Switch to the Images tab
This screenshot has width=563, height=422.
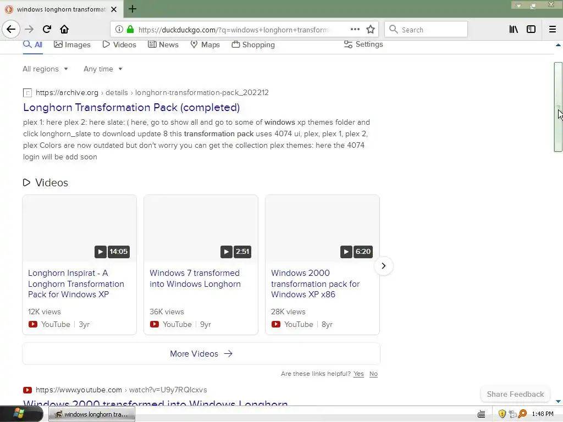(x=72, y=45)
